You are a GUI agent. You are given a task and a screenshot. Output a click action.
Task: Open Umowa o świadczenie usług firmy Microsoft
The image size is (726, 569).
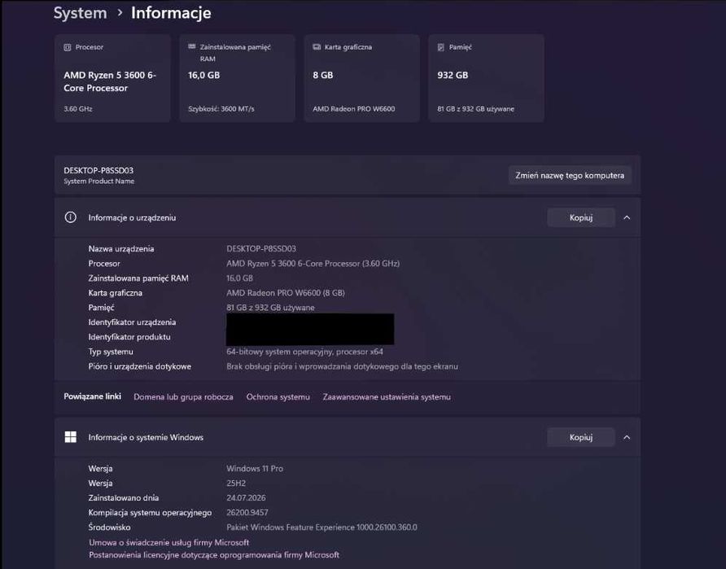click(x=169, y=542)
